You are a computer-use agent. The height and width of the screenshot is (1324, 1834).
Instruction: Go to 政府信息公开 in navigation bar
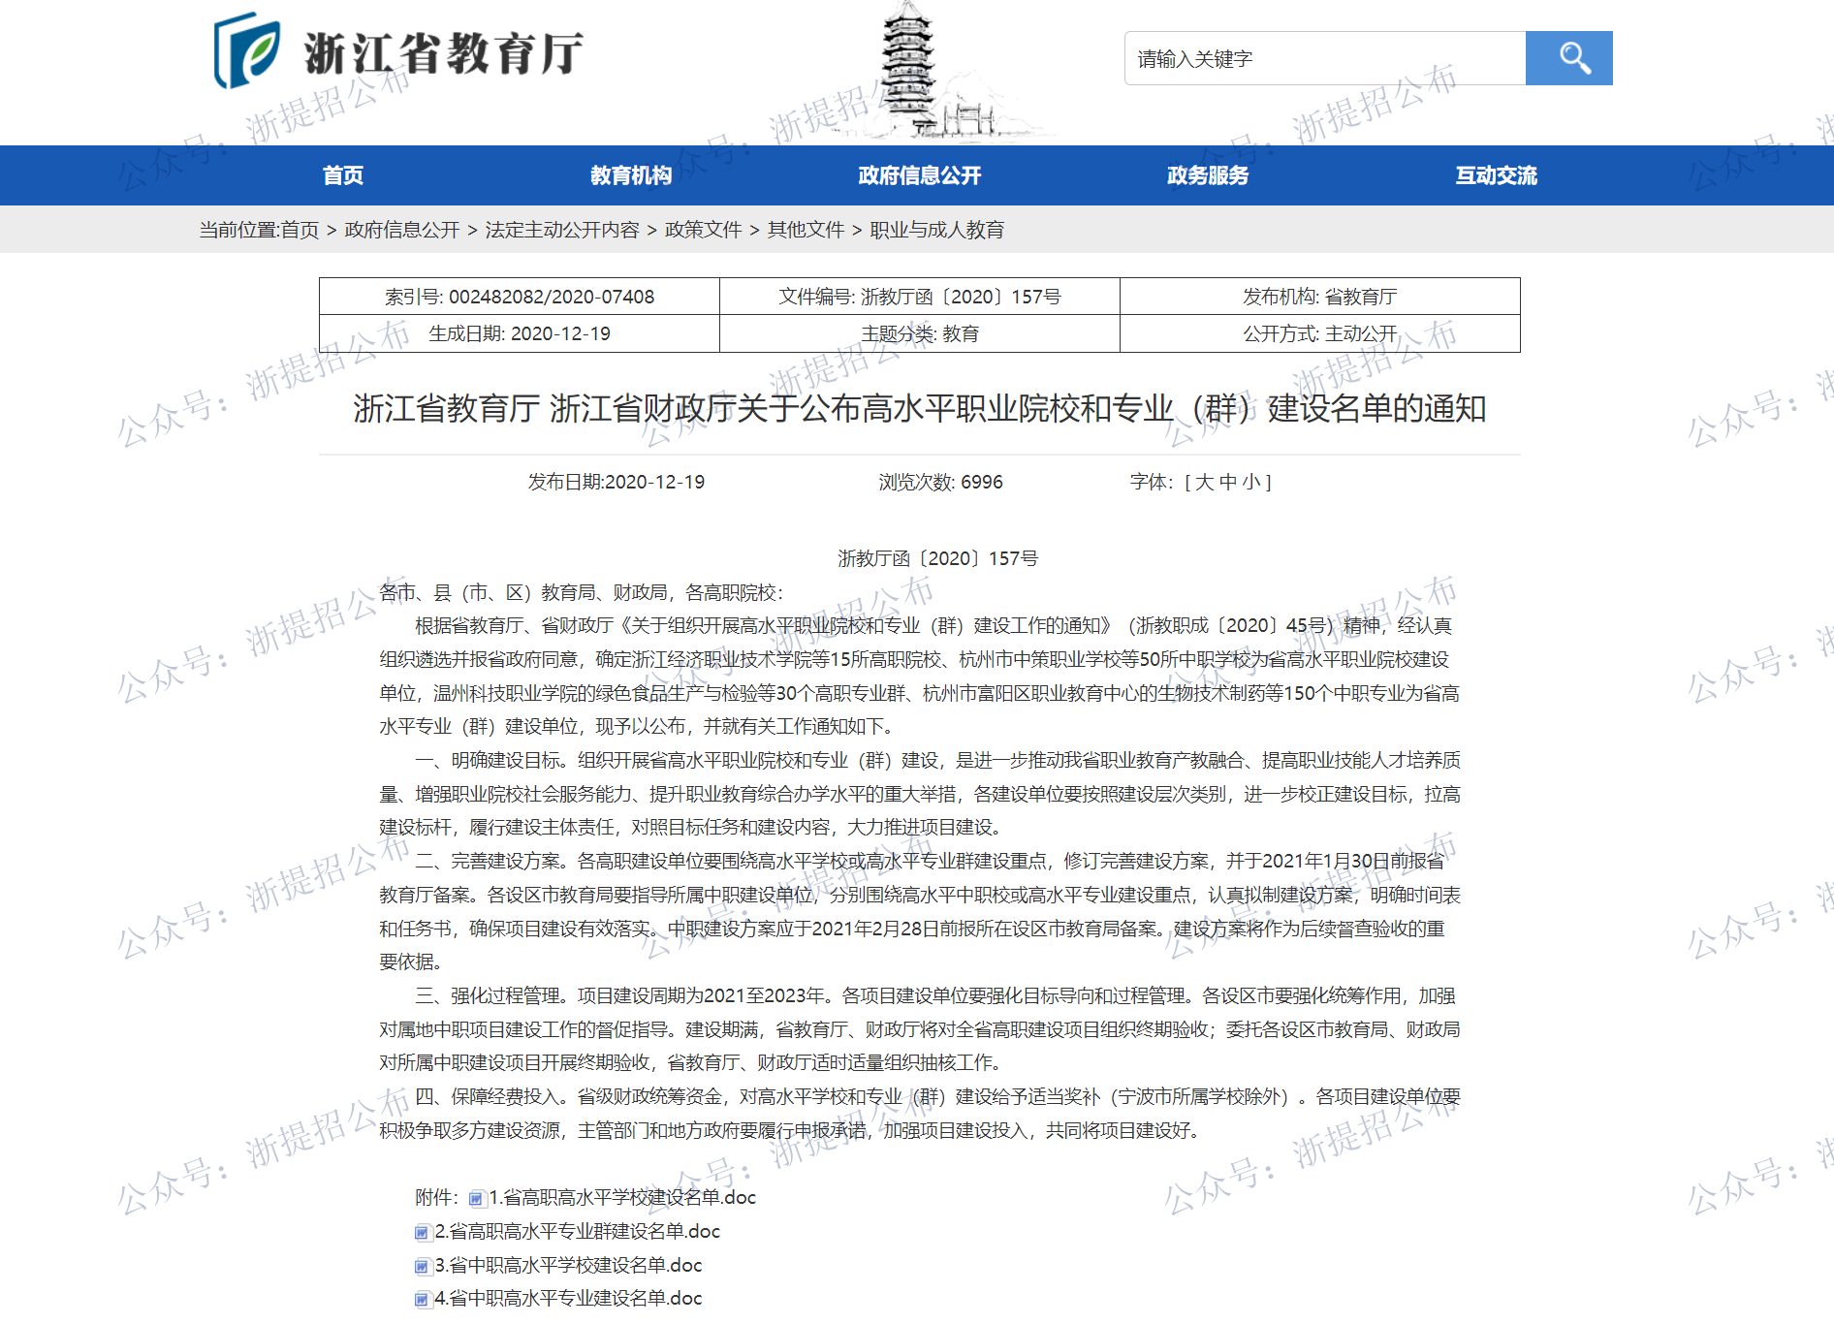pos(919,175)
